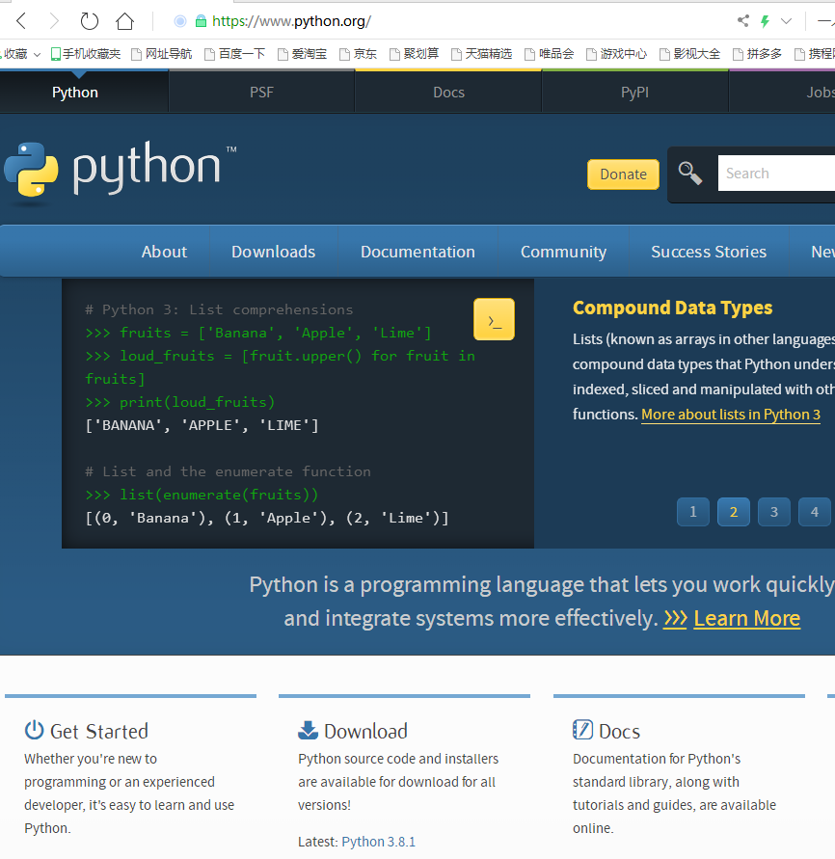Open 游戏中心 bookmark
Image resolution: width=835 pixels, height=859 pixels.
pyautogui.click(x=617, y=54)
